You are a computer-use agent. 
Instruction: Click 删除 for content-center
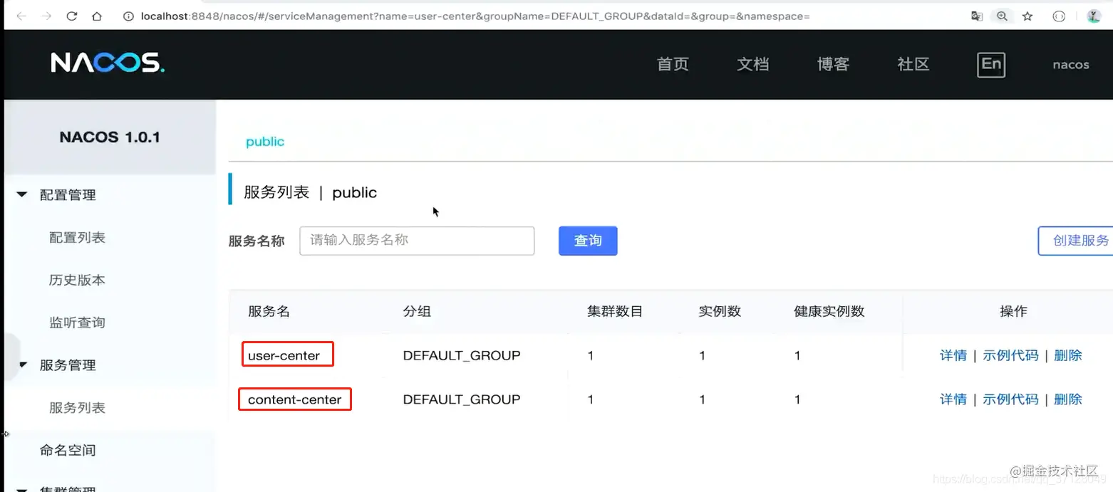coord(1068,399)
